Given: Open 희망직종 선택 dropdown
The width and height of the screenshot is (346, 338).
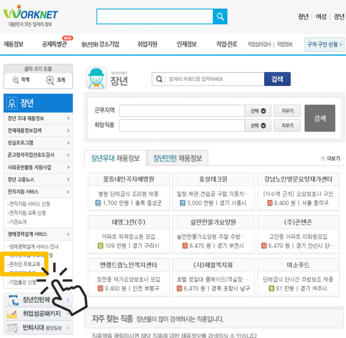Looking at the screenshot, I should pyautogui.click(x=258, y=126).
